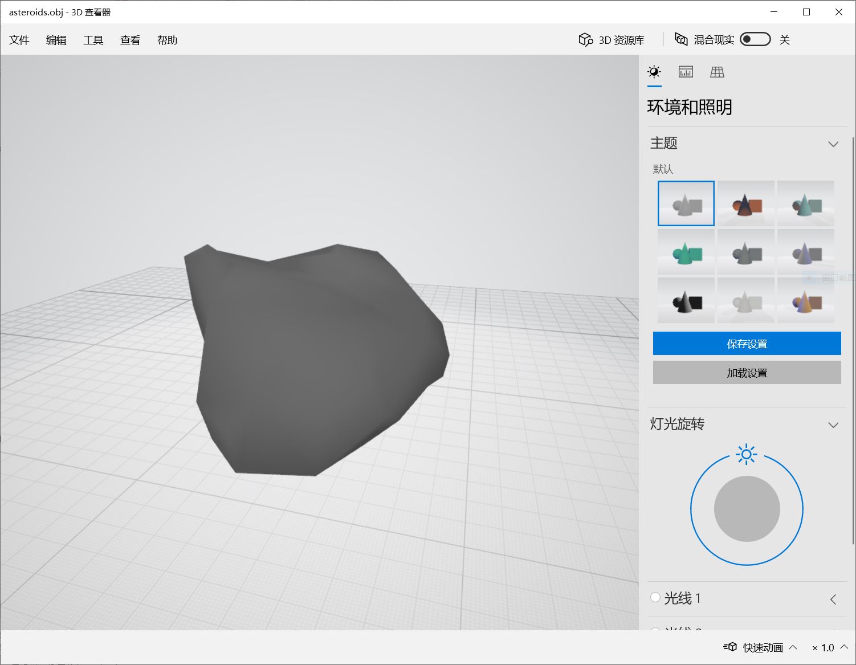Screen dimensions: 856x665
Task: Open the 文件 menu
Action: pos(19,40)
